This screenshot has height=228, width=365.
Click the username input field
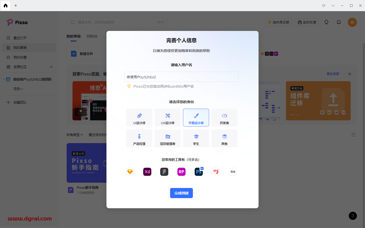tap(181, 77)
